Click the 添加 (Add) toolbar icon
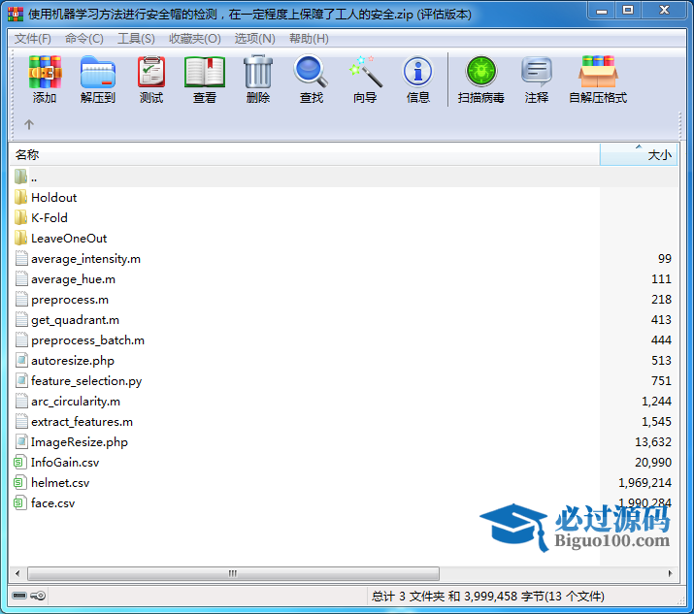The height and width of the screenshot is (614, 694). pyautogui.click(x=45, y=72)
